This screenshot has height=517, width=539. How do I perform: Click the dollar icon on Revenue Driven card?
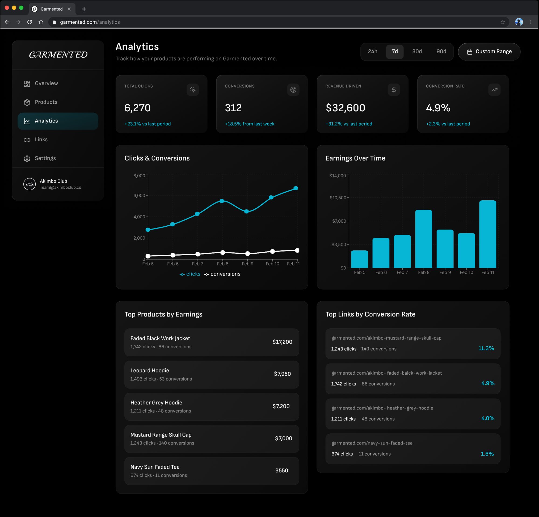point(394,90)
